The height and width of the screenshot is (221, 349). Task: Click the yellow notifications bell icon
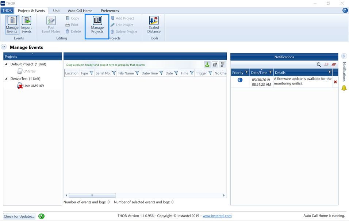coord(344,88)
